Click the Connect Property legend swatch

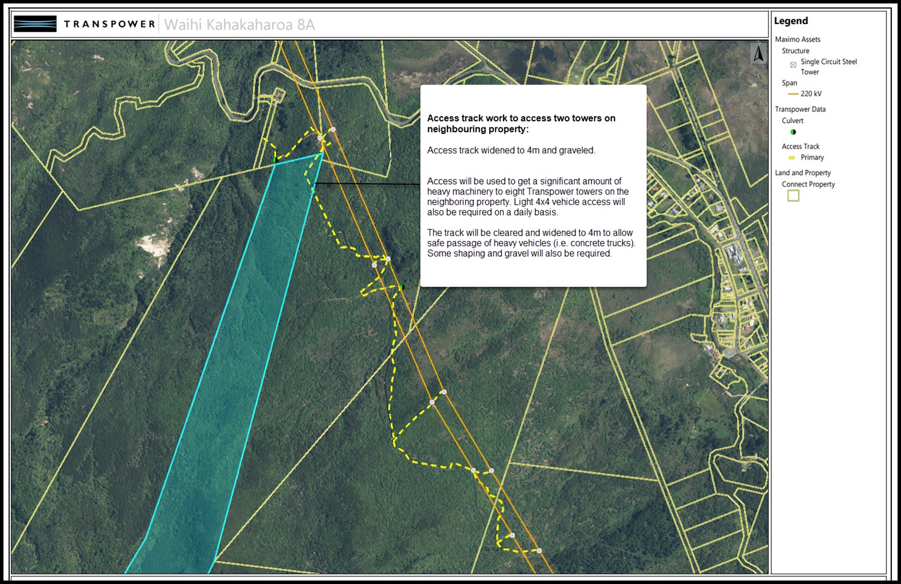click(793, 196)
